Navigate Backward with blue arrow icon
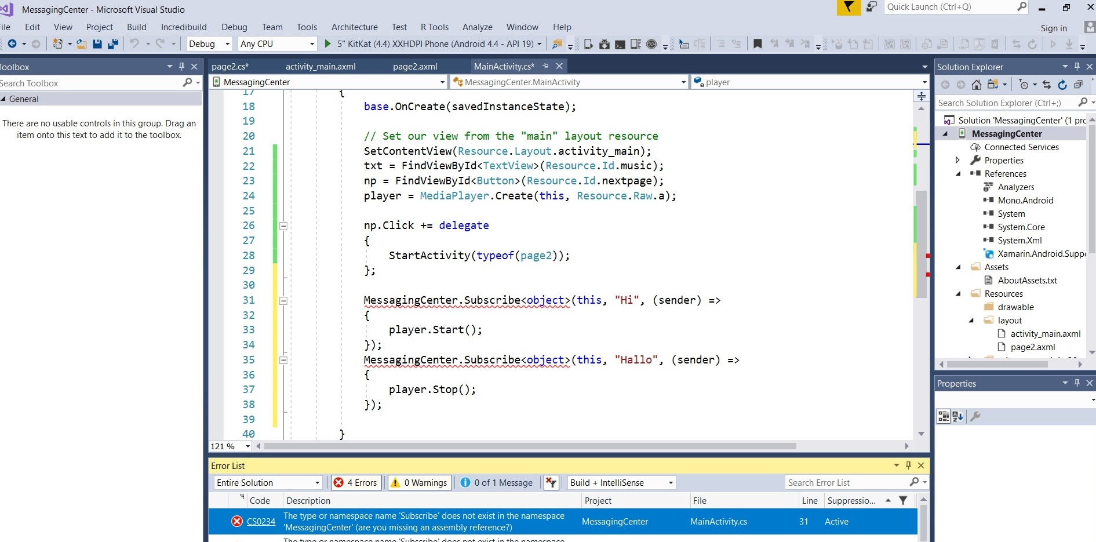1096x542 pixels. (12, 43)
